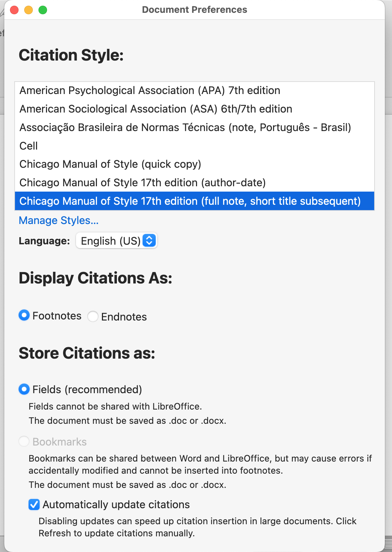The image size is (392, 552).
Task: Choose Associação Brasileira de Normas Técnicas style
Action: click(x=195, y=127)
